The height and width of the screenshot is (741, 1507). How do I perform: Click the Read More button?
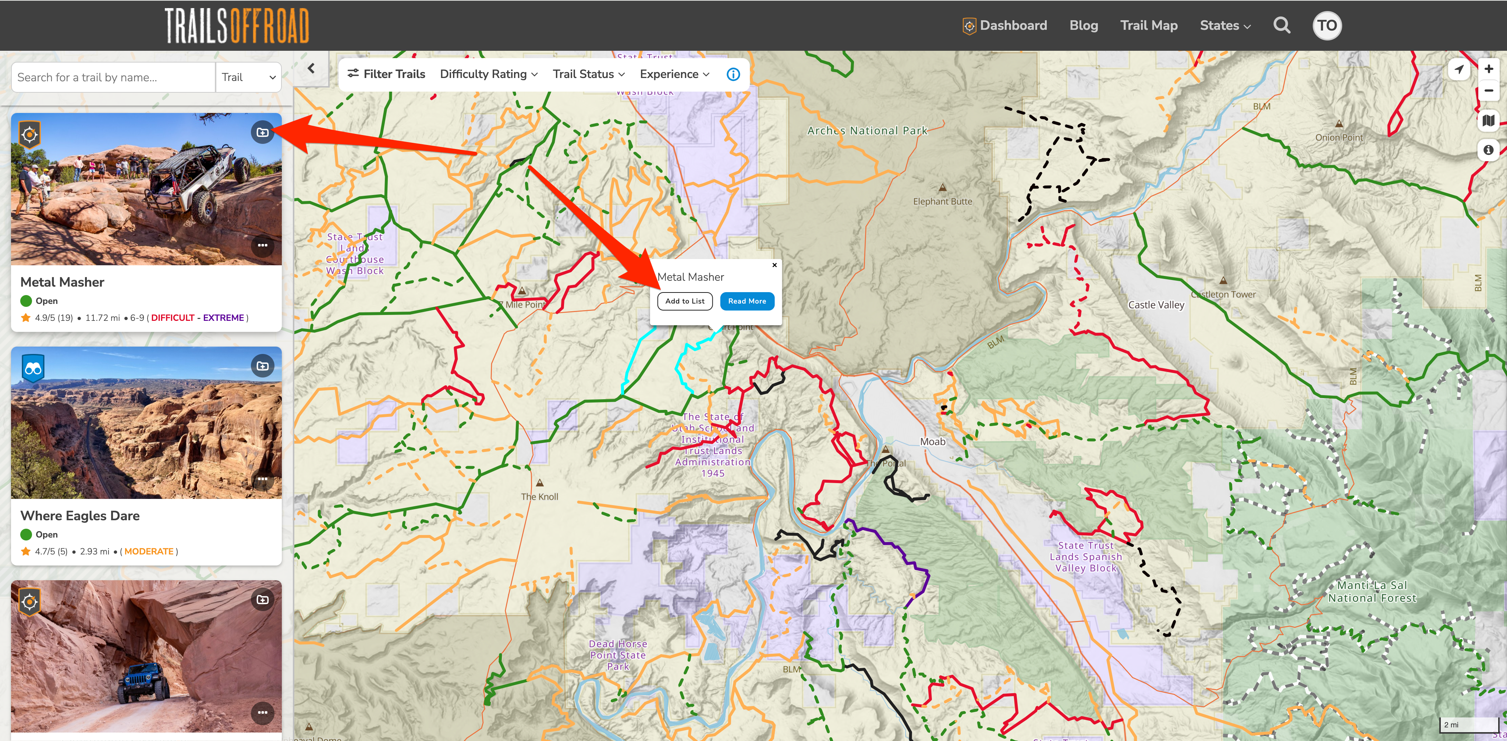click(747, 301)
